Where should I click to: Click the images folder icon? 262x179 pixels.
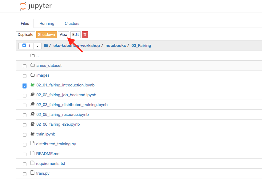[33, 75]
